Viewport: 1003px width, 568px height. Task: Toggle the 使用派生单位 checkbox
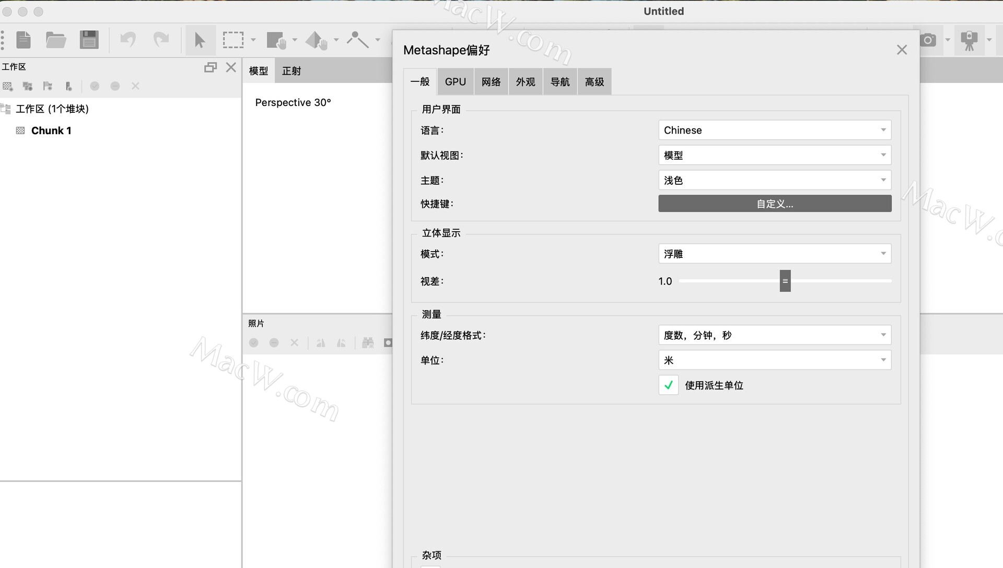668,385
